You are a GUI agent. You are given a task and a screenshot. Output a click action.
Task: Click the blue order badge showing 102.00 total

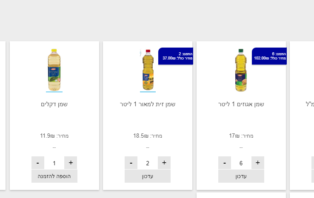coord(269,56)
